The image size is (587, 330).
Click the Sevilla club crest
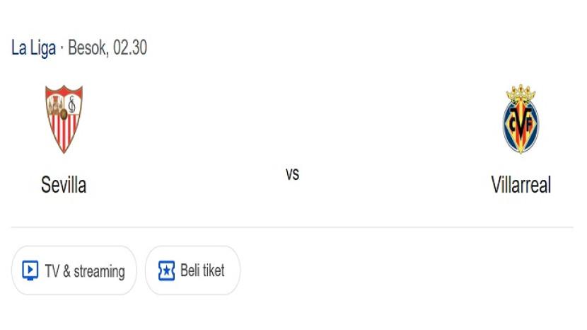coord(64,118)
